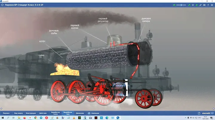Open the 'Конструкция' view

31,113
